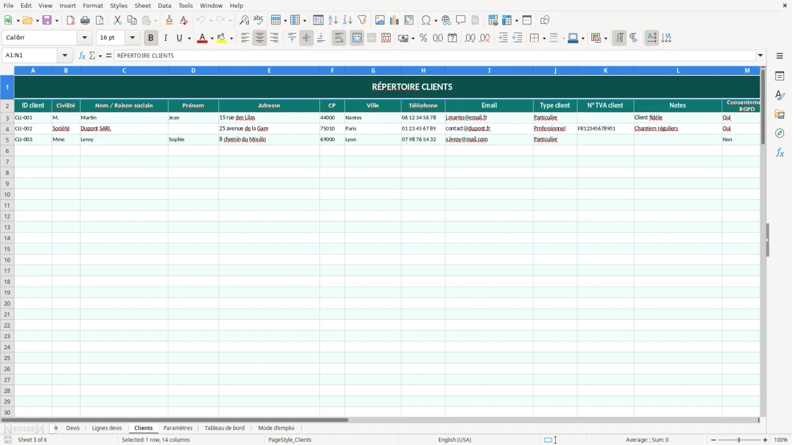
Task: Select row header 5
Action: (7, 140)
